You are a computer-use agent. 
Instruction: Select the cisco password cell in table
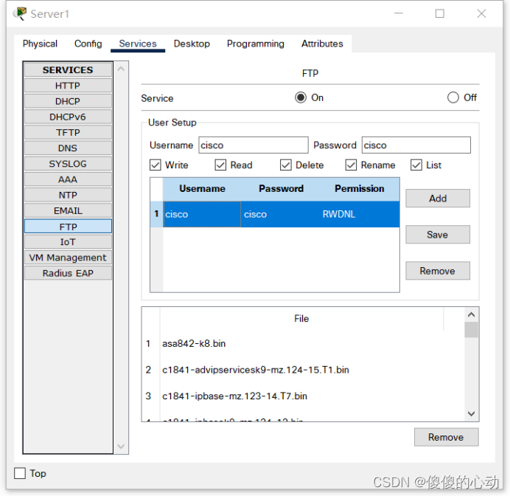coord(281,214)
